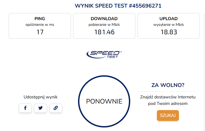The height and width of the screenshot is (131, 205).
Task: Select the PING result card title
Action: point(40,19)
